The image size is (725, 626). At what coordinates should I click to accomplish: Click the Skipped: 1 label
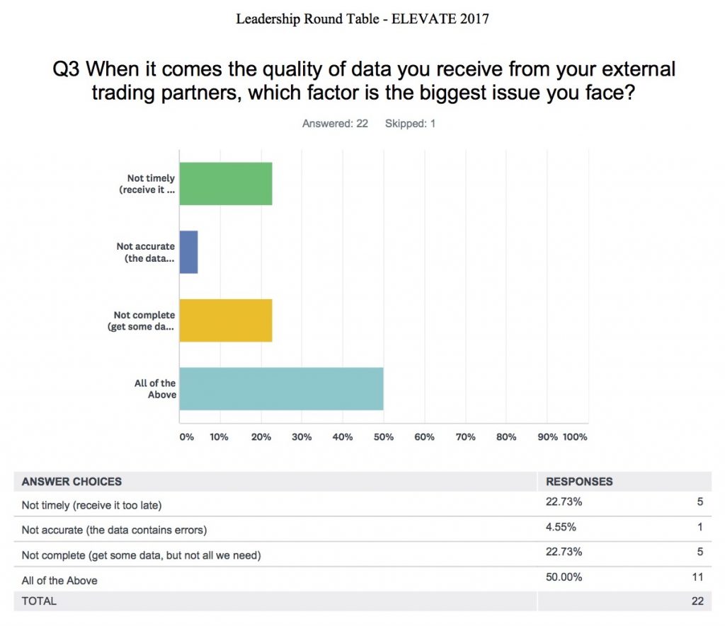(x=410, y=124)
